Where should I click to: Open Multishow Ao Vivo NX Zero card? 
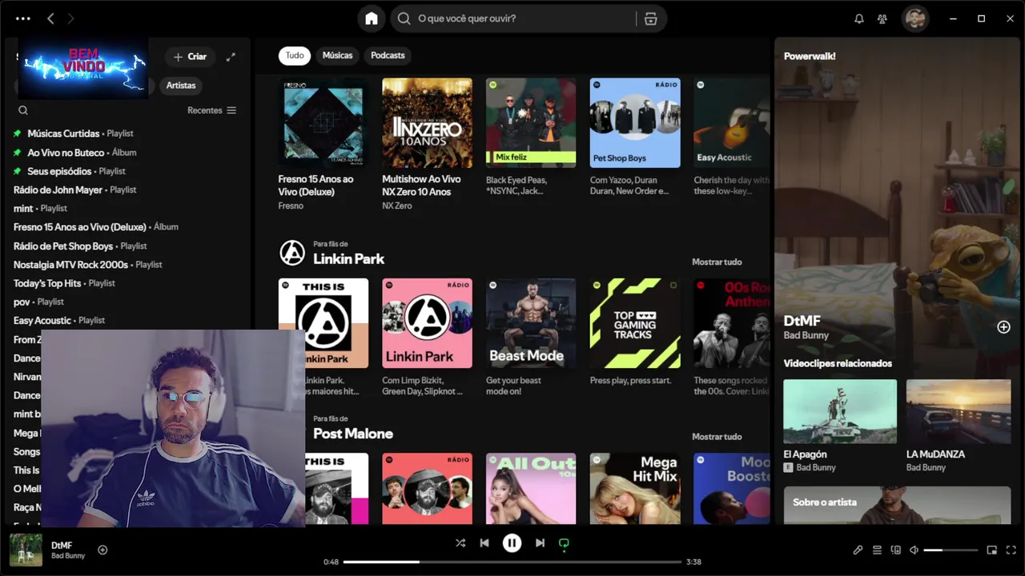point(427,144)
